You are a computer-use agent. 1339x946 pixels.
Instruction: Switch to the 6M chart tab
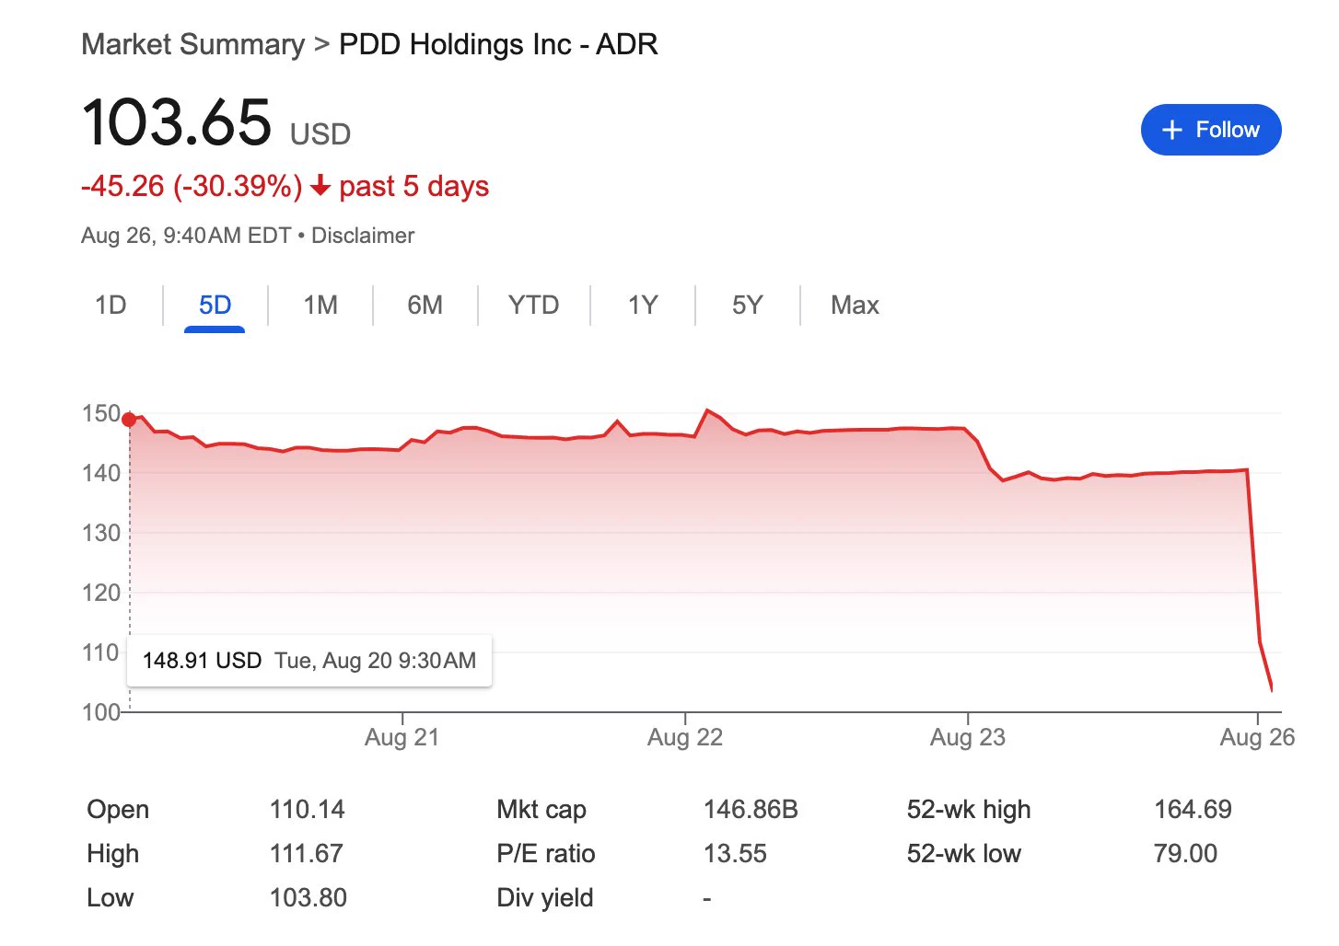[425, 305]
